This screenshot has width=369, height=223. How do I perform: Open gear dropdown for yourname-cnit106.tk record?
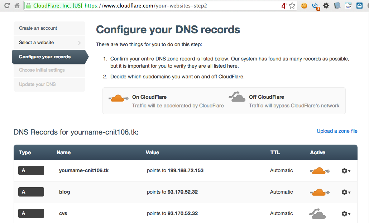pyautogui.click(x=346, y=171)
